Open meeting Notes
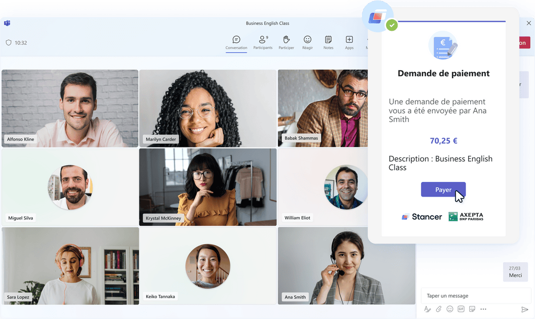Viewport: 535px width, 319px height. tap(328, 42)
